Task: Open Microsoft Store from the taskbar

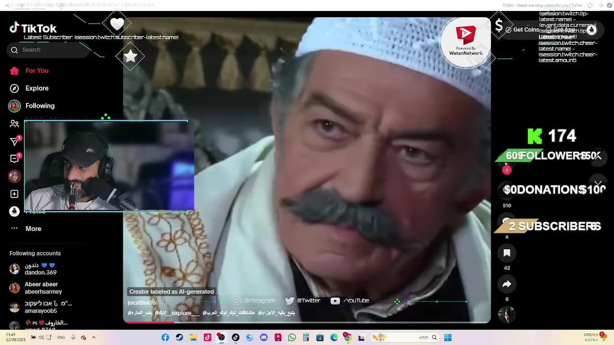Action: pyautogui.click(x=320, y=337)
